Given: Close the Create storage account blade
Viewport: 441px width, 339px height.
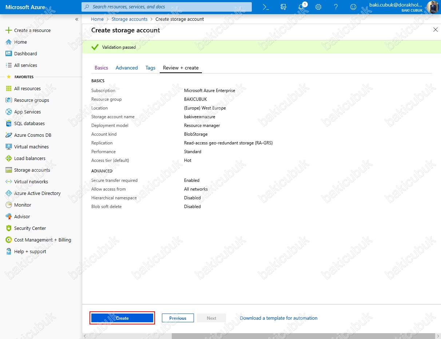Looking at the screenshot, I should pos(436,30).
